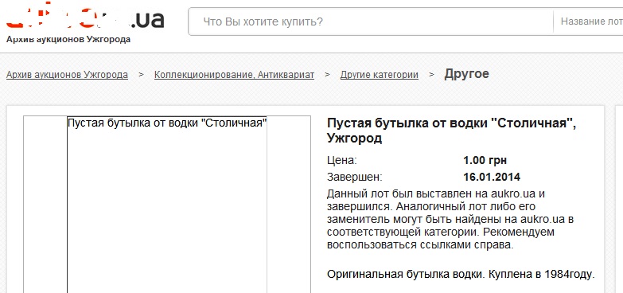Select the price value "1.00 грн"
Screen dimensions: 623x293
(x=485, y=161)
